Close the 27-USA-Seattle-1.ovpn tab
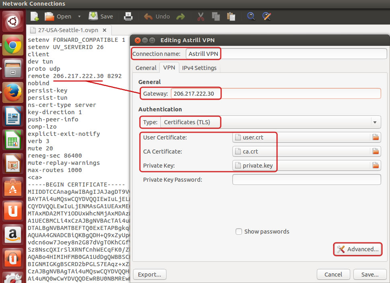This screenshot has height=283, width=390. [x=105, y=30]
